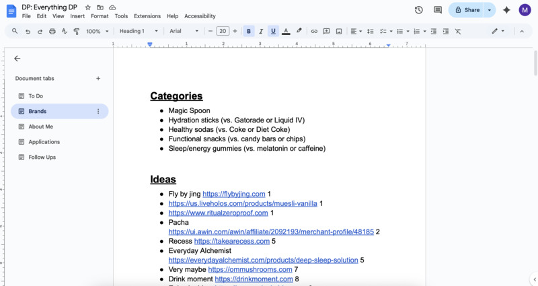Open the ritualzeroproof.com link
This screenshot has height=286, width=538.
pos(218,213)
